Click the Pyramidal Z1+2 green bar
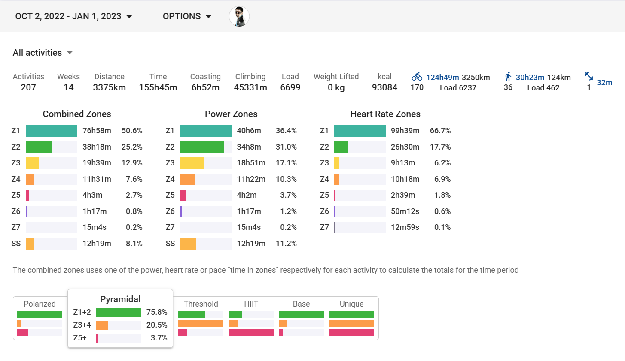The height and width of the screenshot is (361, 625). [119, 312]
